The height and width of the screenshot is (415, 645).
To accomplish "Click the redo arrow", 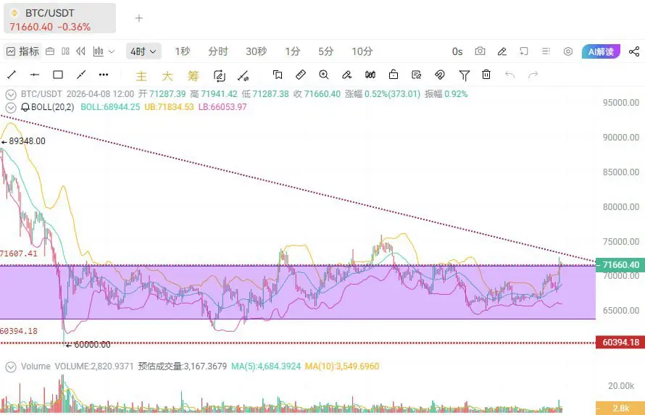I will (533, 75).
